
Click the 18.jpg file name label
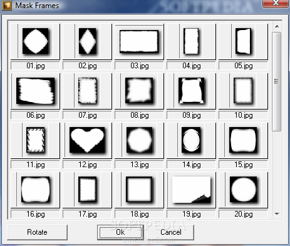(139, 214)
